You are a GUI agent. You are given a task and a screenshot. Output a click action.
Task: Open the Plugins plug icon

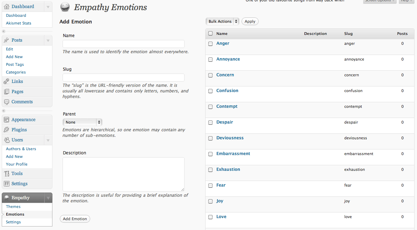(7, 130)
